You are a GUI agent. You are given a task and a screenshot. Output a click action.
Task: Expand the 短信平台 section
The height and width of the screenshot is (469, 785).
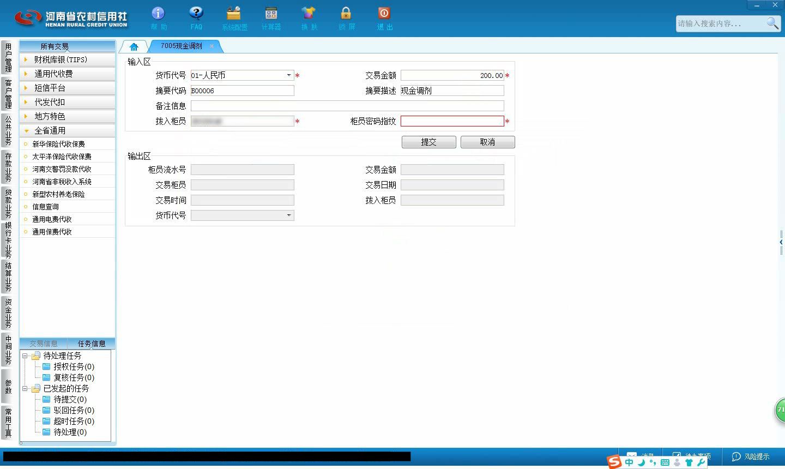tap(67, 88)
